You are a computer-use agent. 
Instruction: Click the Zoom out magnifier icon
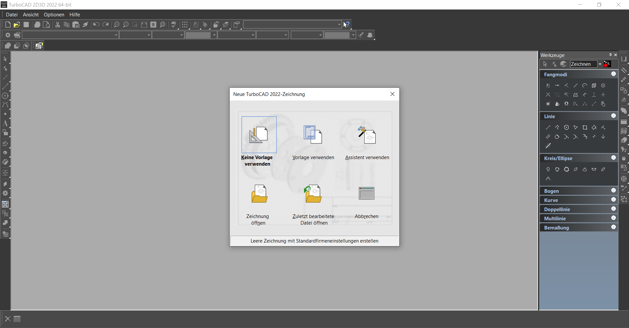pos(126,25)
